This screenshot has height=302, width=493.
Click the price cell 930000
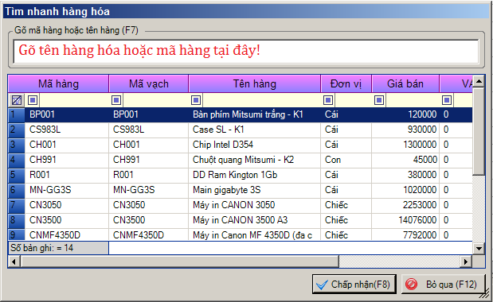coord(405,130)
